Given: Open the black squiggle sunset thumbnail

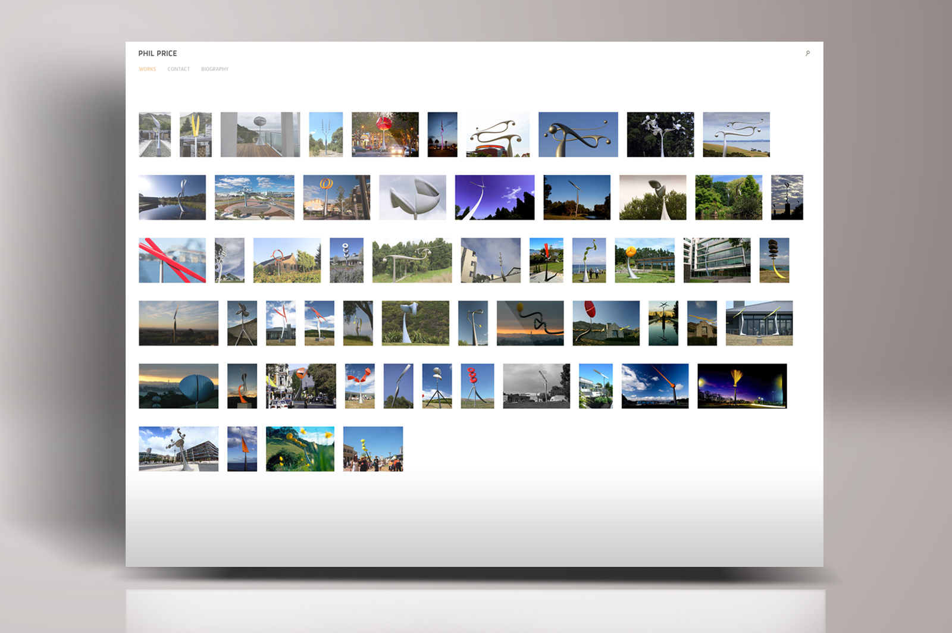Looking at the screenshot, I should pos(530,323).
